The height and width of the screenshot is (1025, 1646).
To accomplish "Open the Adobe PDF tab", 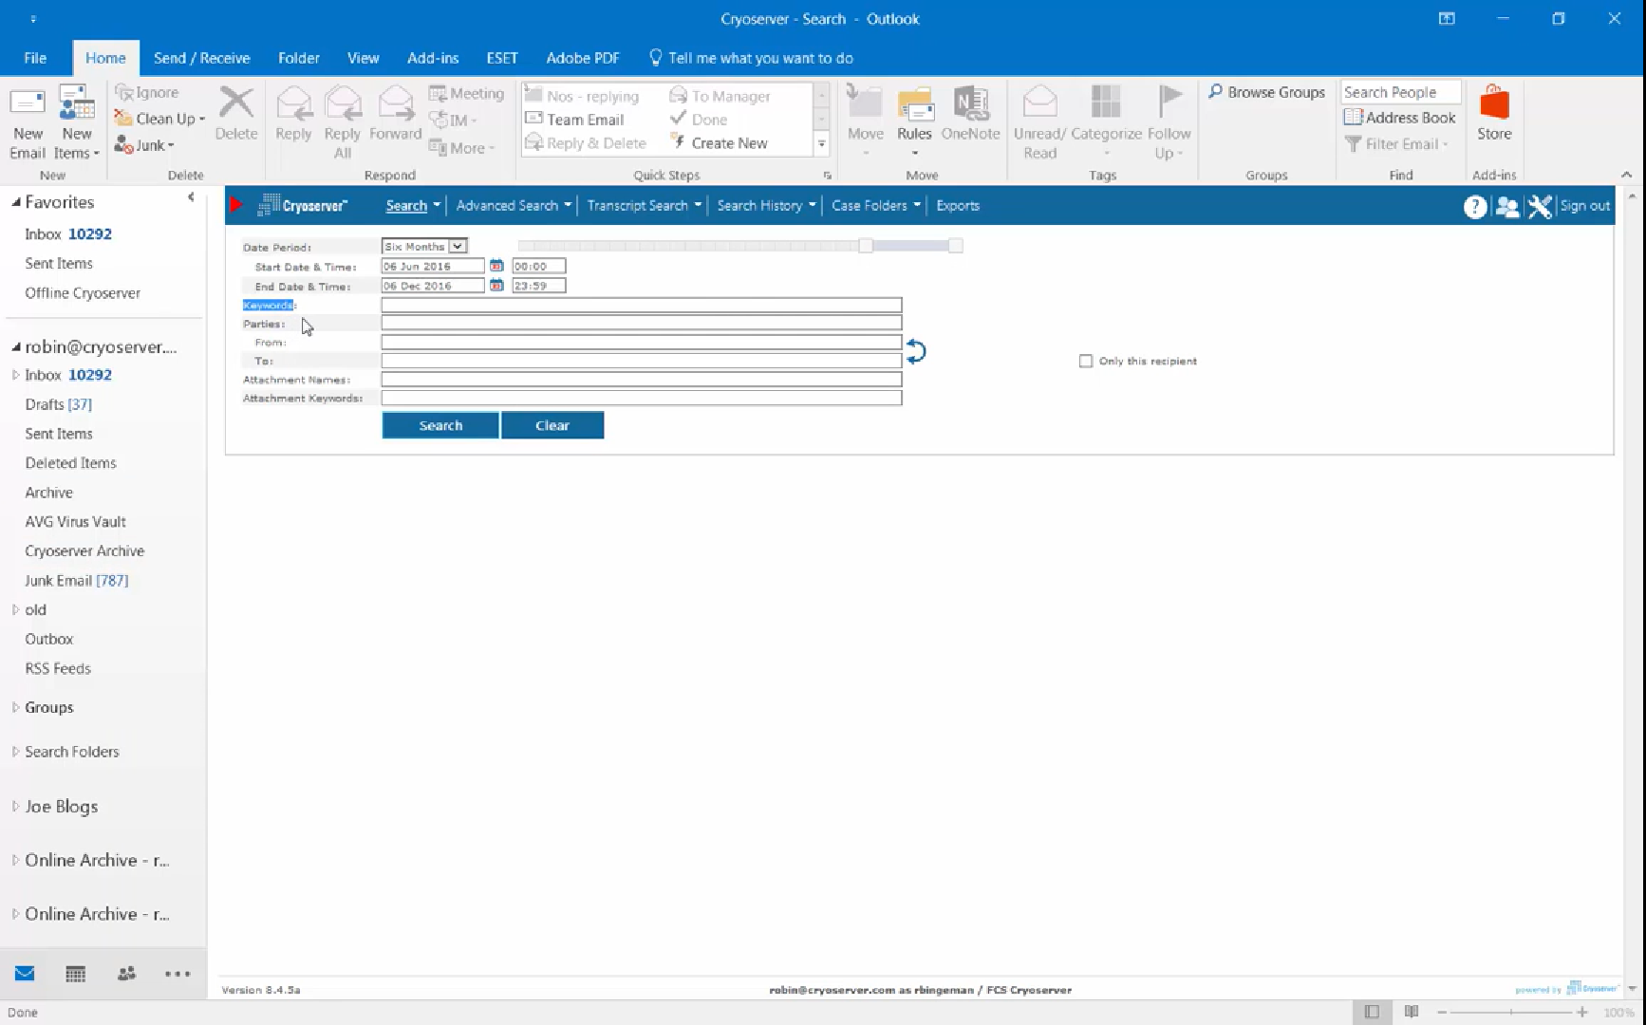I will [x=583, y=58].
